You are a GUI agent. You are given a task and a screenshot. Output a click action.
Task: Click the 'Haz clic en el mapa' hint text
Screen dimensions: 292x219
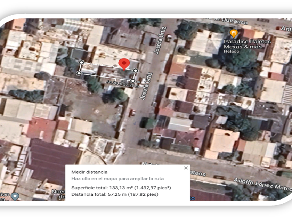(117, 179)
